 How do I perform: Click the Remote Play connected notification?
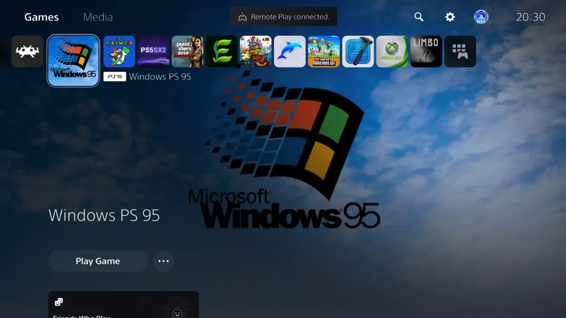click(x=284, y=17)
